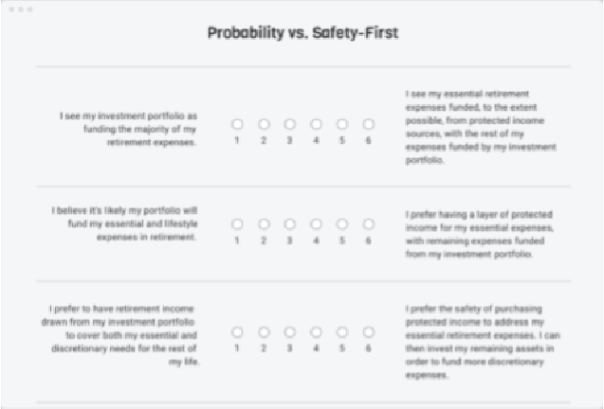Select 1 for 'I believe it's likely' statement
The height and width of the screenshot is (409, 604).
pos(237,224)
